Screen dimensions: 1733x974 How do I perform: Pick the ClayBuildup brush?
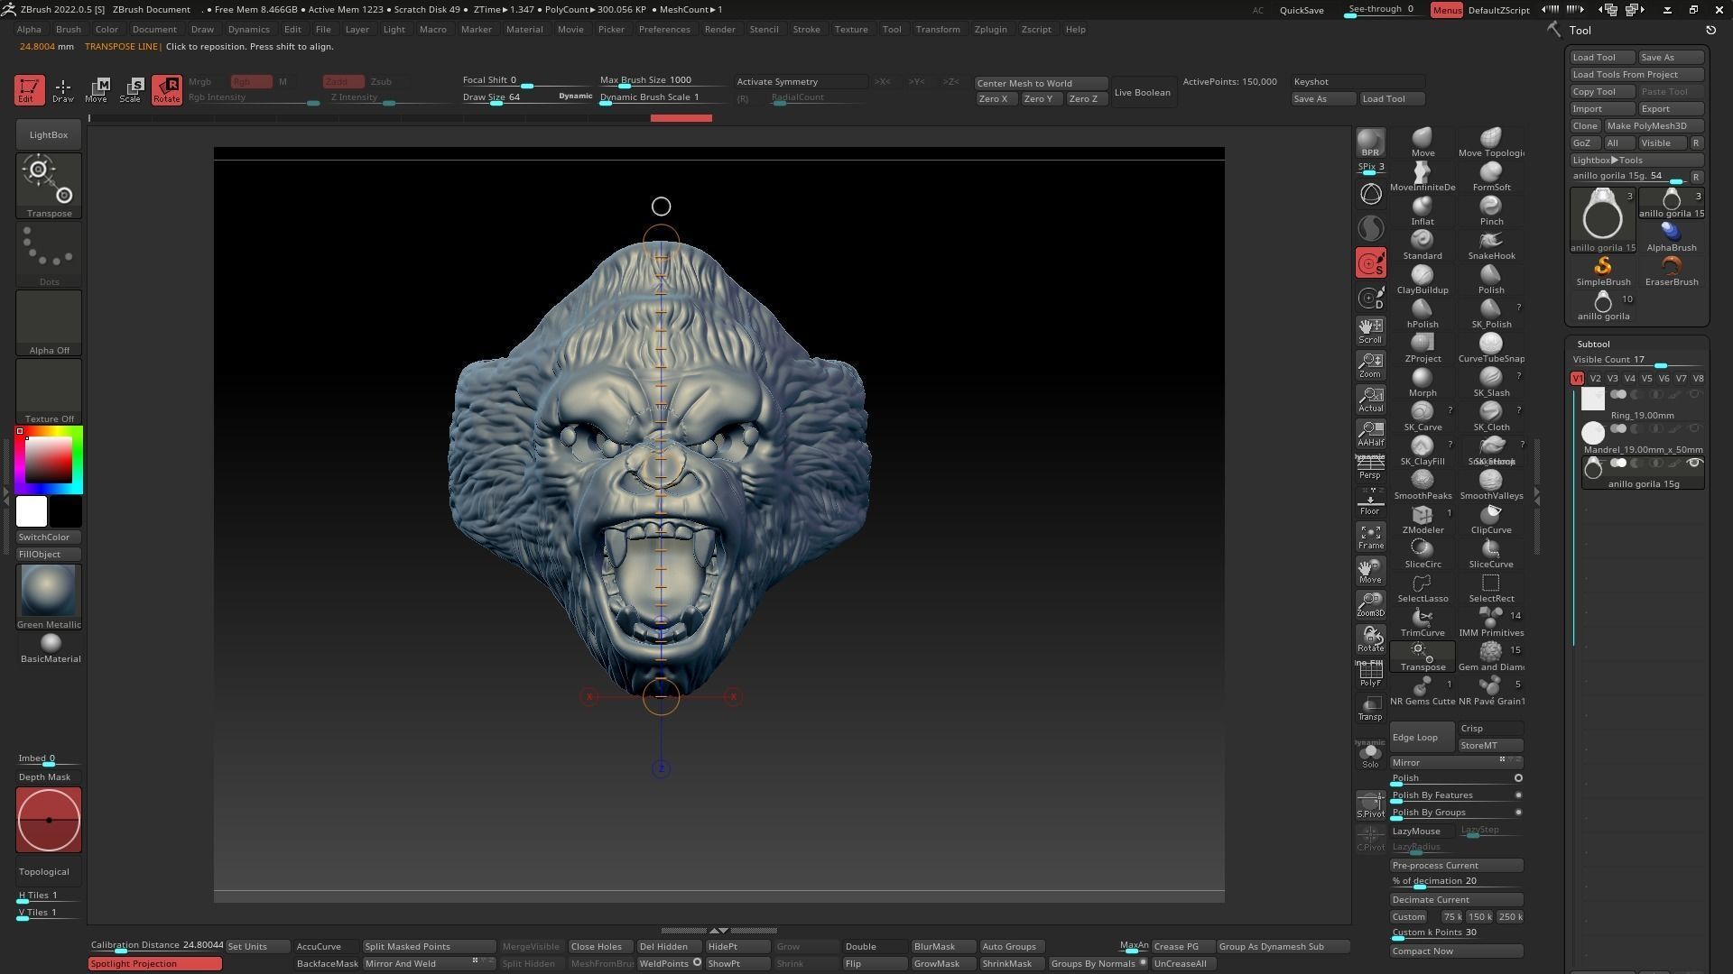pos(1423,280)
